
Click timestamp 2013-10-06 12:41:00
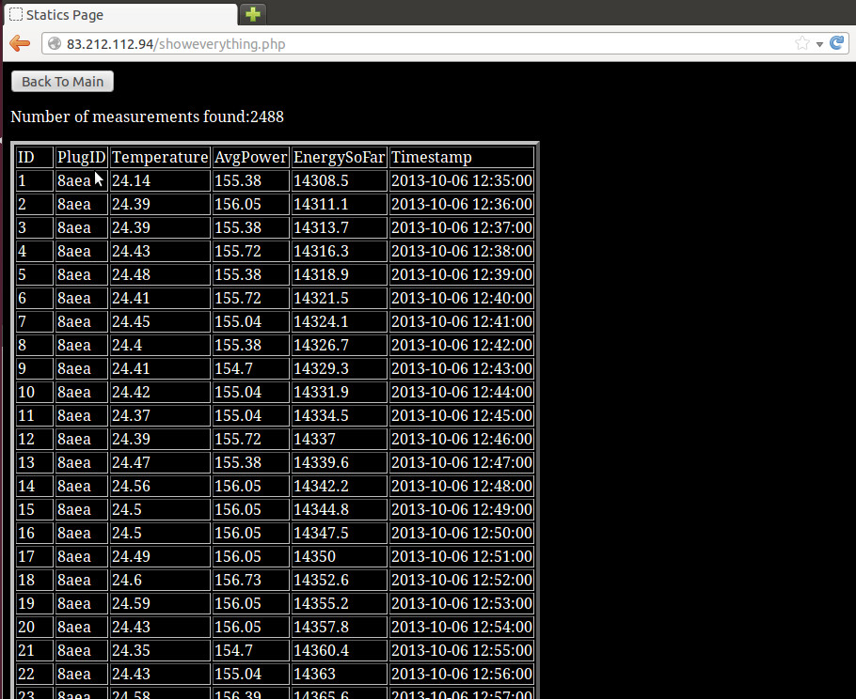462,321
